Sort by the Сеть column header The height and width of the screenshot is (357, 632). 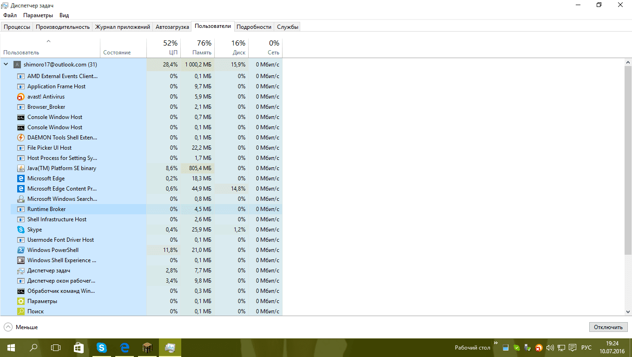tap(265, 47)
